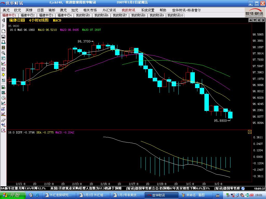The height and width of the screenshot is (199, 266).
Task: Click the new blank page icon
Action: (x=3, y=31)
